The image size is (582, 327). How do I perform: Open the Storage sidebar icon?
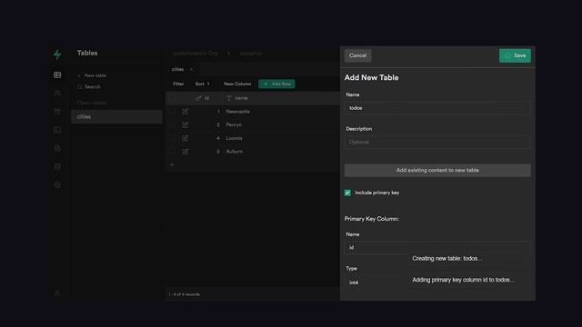(57, 112)
